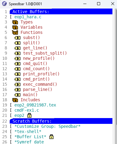Toggle the bracket expander before *Customize Group: Speedbar*
Screen dimensions: 117x144
(x=11, y=126)
